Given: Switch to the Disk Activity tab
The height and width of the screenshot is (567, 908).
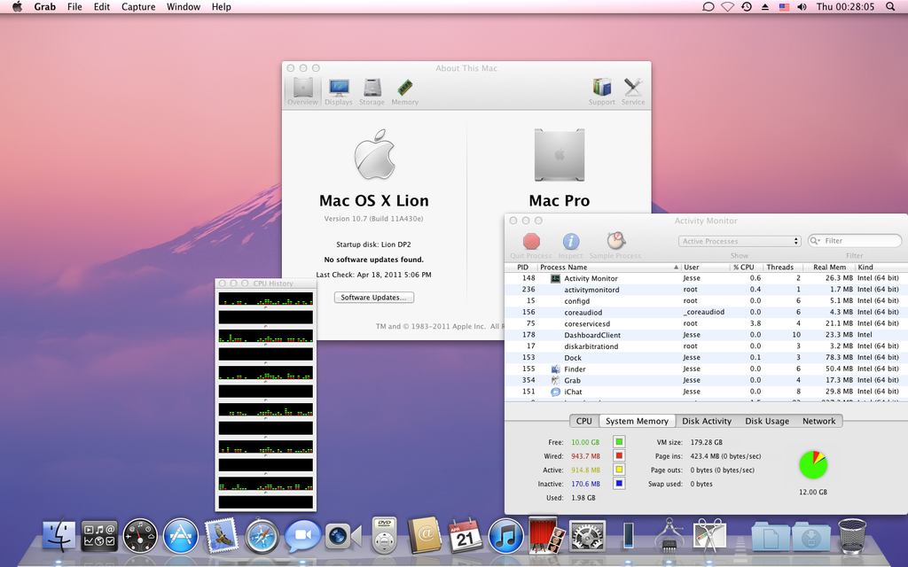Looking at the screenshot, I should [x=707, y=421].
